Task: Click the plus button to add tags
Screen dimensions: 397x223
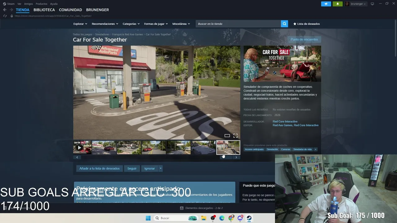Action: tap(315, 149)
